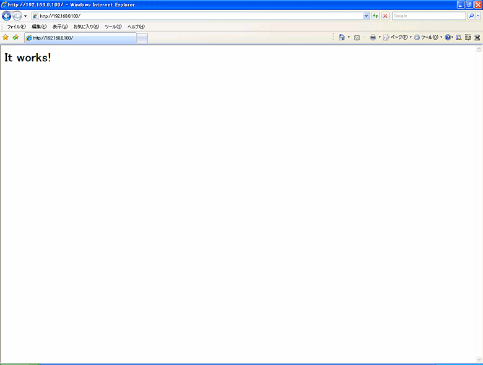Image resolution: width=483 pixels, height=365 pixels.
Task: Open the お気に入り(A) menu
Action: [86, 27]
